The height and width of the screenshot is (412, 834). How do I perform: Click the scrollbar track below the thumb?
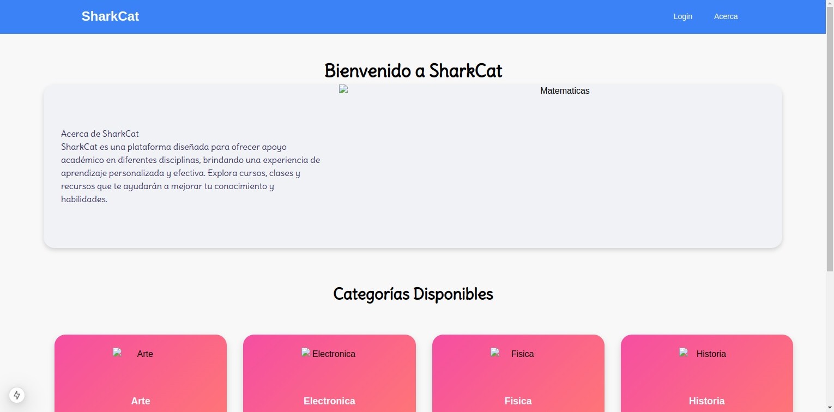pos(830,338)
